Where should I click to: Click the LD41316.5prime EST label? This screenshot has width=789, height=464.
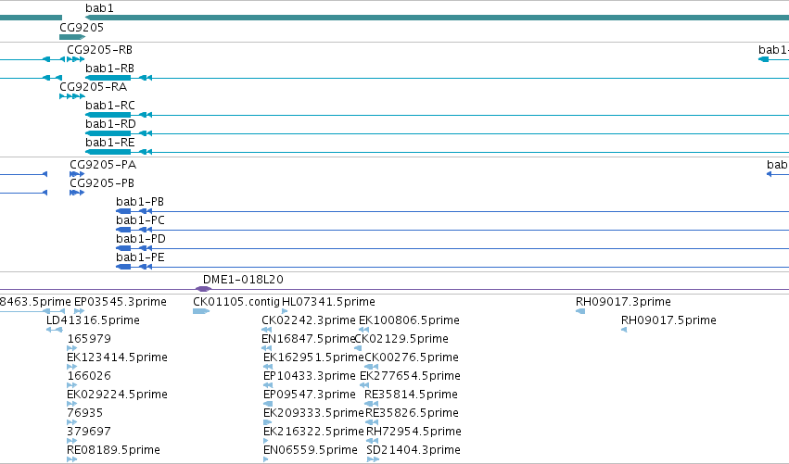[x=93, y=320]
